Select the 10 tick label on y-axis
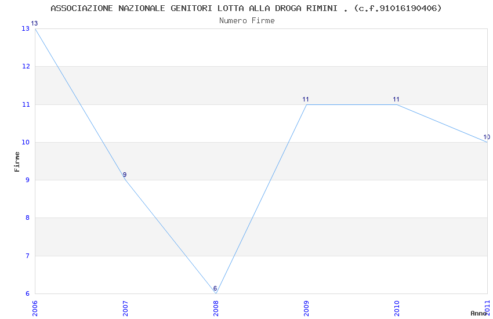This screenshot has width=493, height=319. 26,142
